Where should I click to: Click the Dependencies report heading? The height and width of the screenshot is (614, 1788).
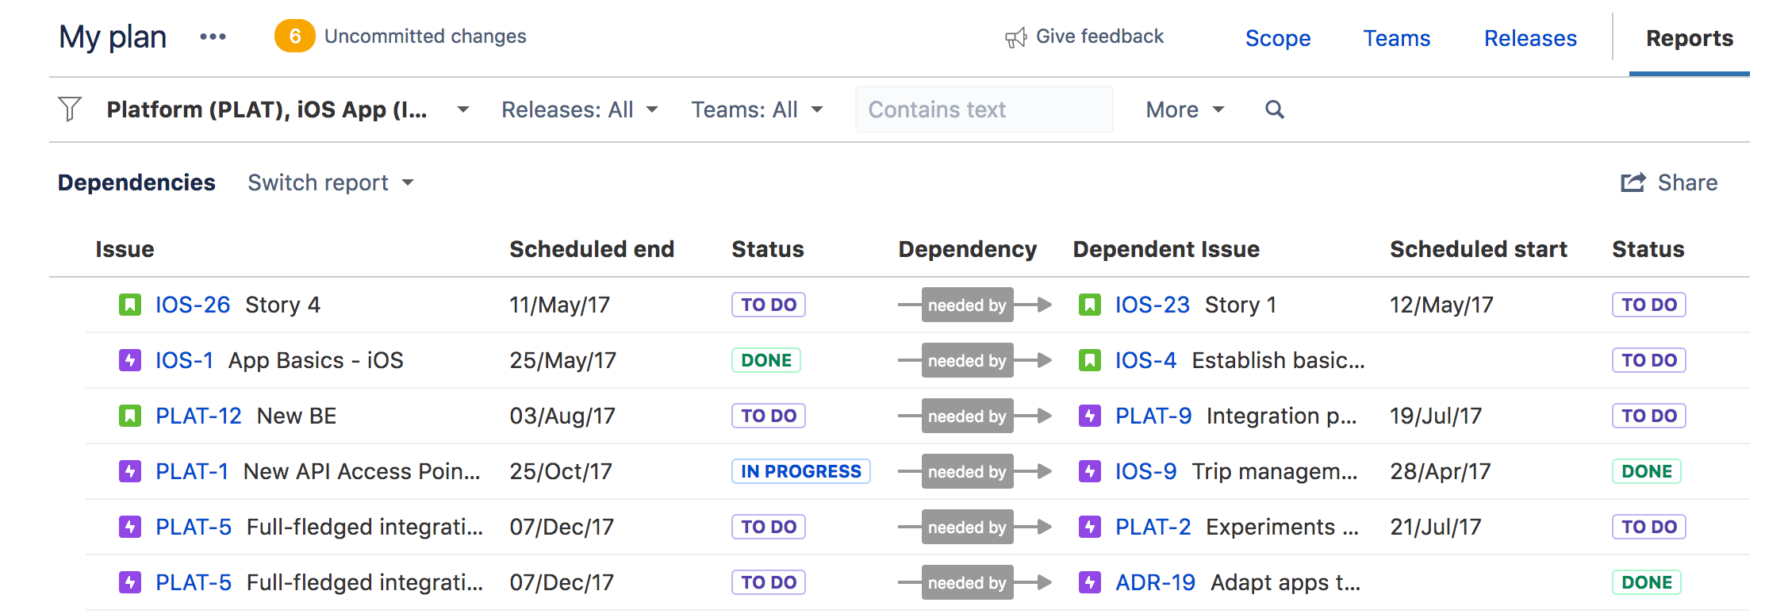coord(136,182)
